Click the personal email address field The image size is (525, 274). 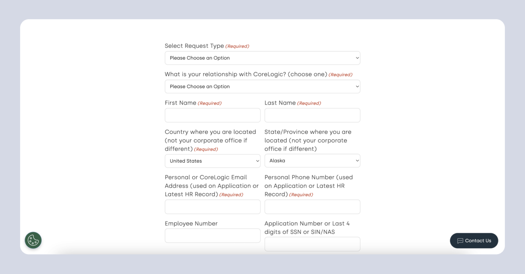[212, 207]
